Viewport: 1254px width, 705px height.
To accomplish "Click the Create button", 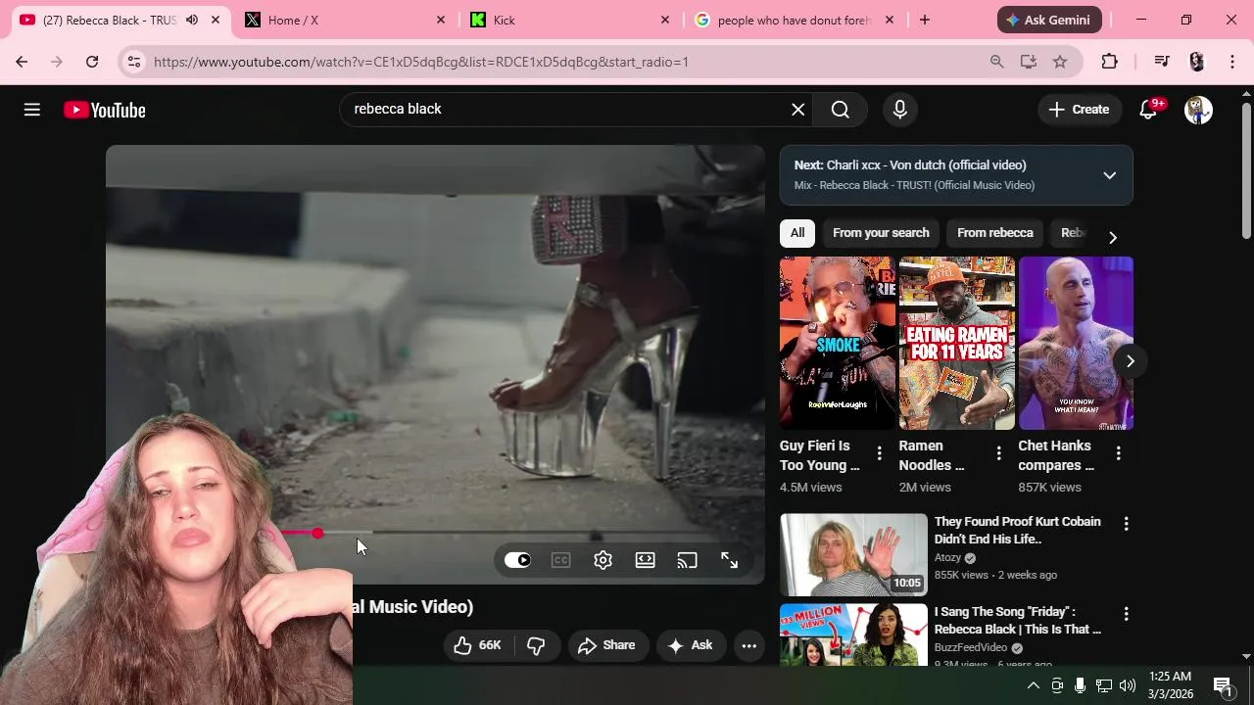I will point(1079,110).
